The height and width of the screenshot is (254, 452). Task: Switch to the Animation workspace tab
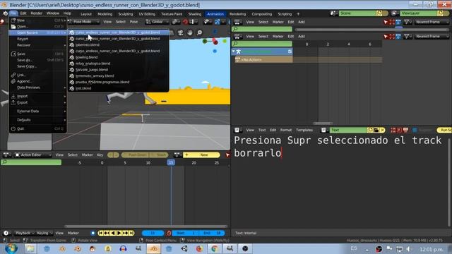(x=215, y=14)
